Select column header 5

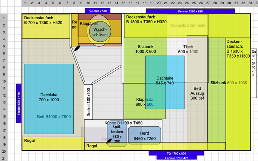pos(53,3)
